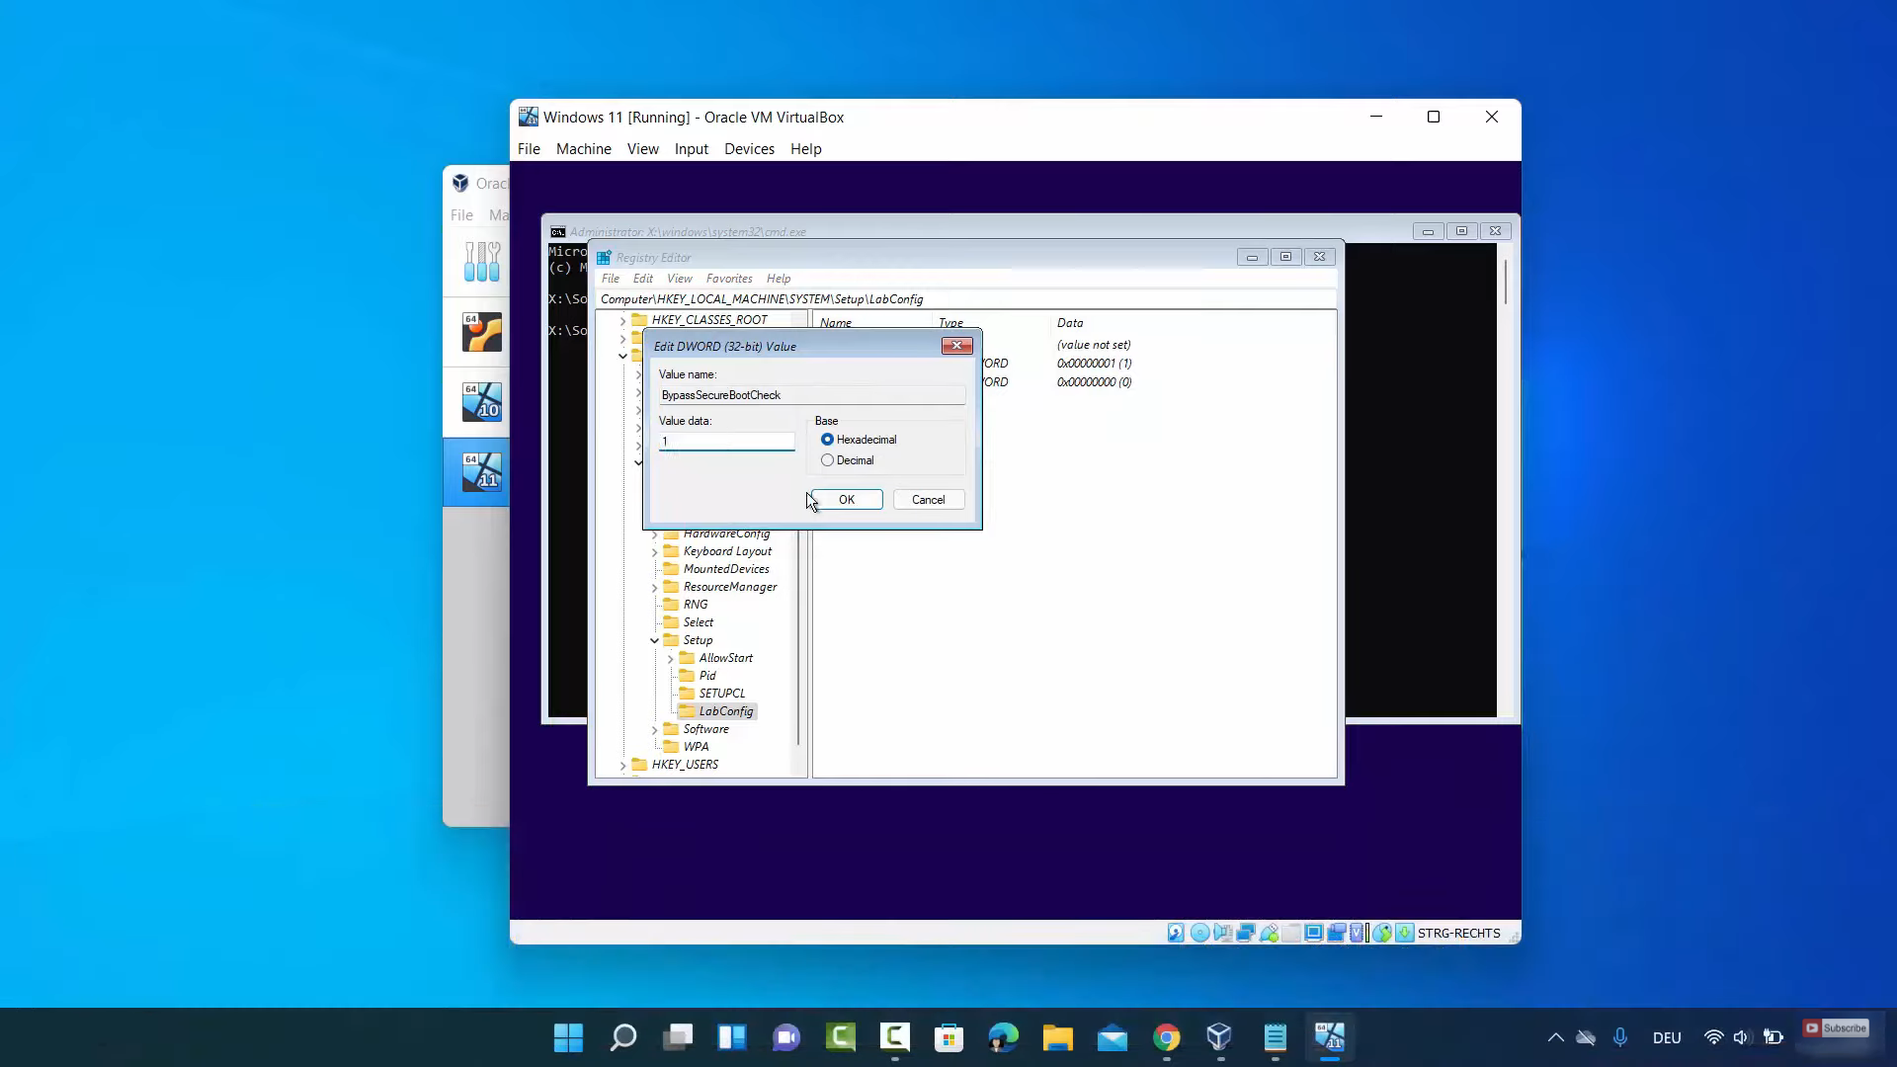The image size is (1897, 1067).
Task: Select the Hexadecimal base option
Action: coord(828,440)
